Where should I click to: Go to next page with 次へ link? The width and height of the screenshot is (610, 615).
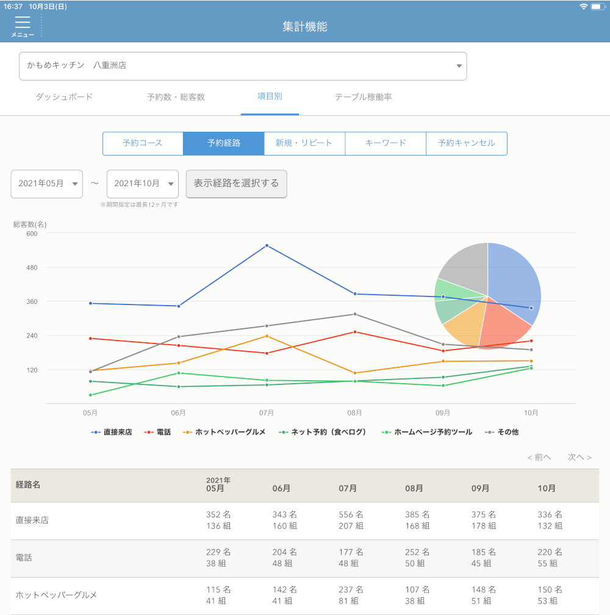[x=579, y=457]
